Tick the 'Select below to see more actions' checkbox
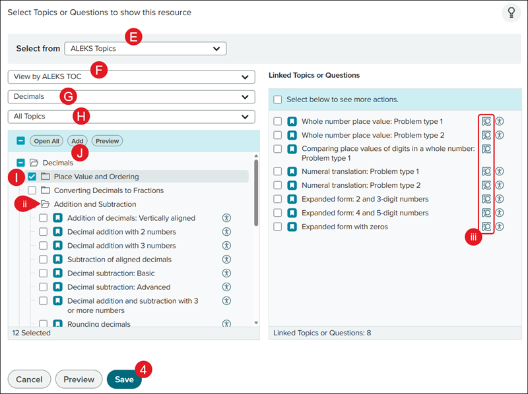Image resolution: width=528 pixels, height=394 pixels. click(278, 99)
